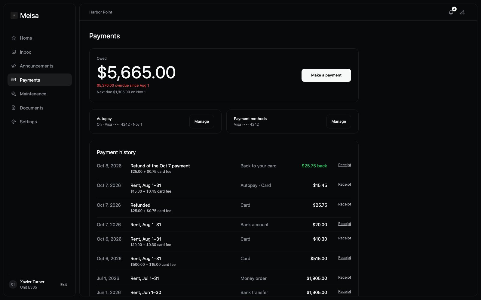Click the XT user avatar

[x=13, y=284]
